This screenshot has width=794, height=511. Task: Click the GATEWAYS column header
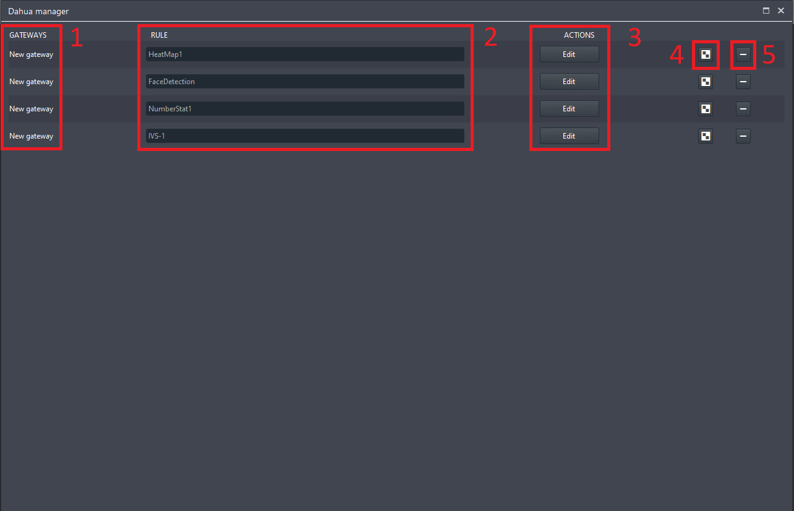point(28,35)
